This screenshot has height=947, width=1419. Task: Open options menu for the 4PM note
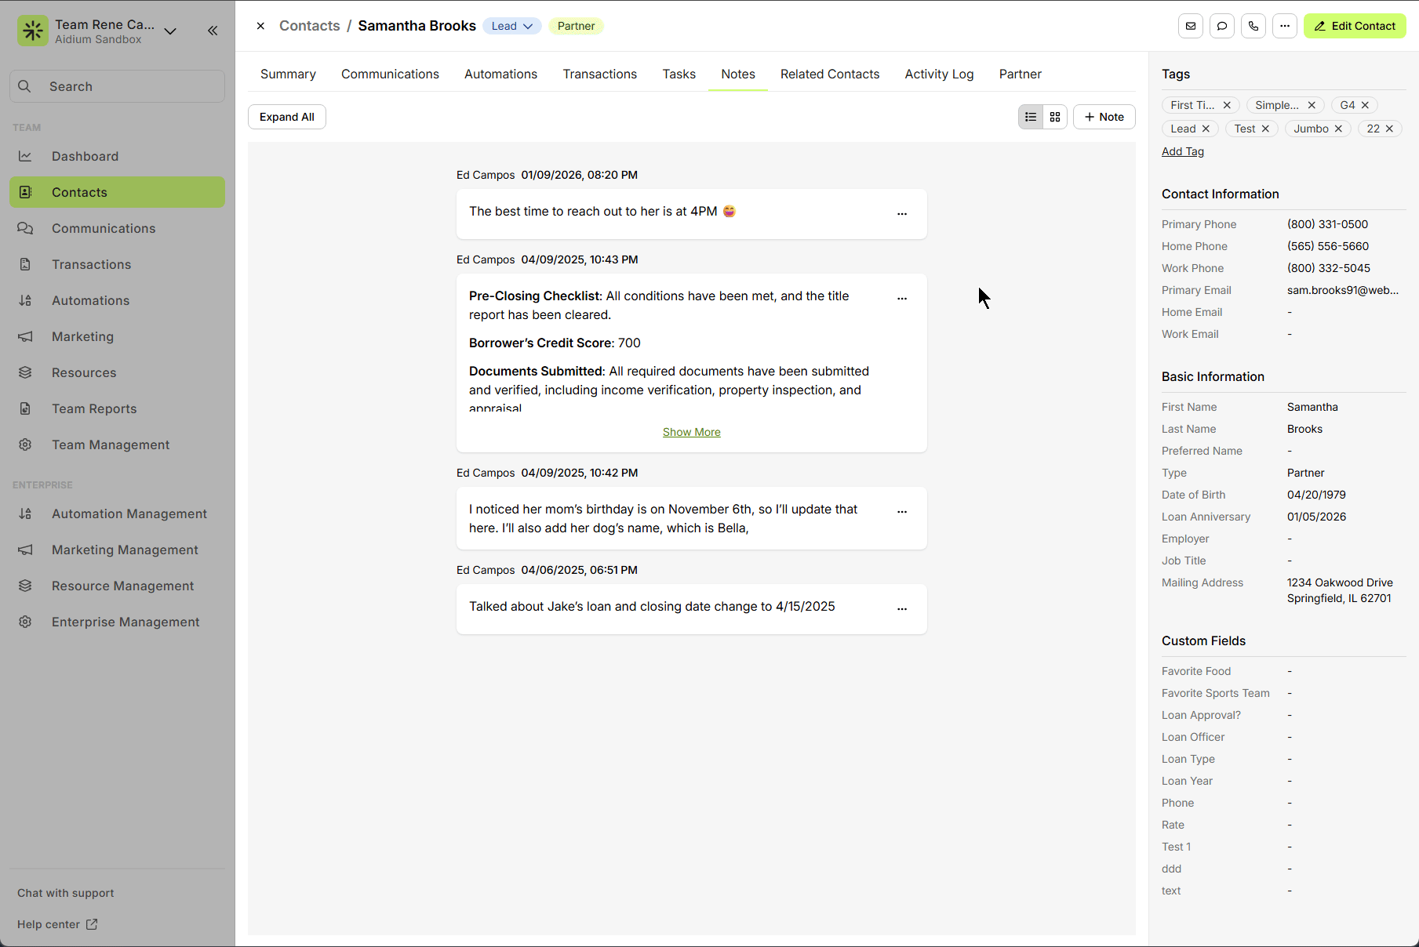(x=901, y=213)
